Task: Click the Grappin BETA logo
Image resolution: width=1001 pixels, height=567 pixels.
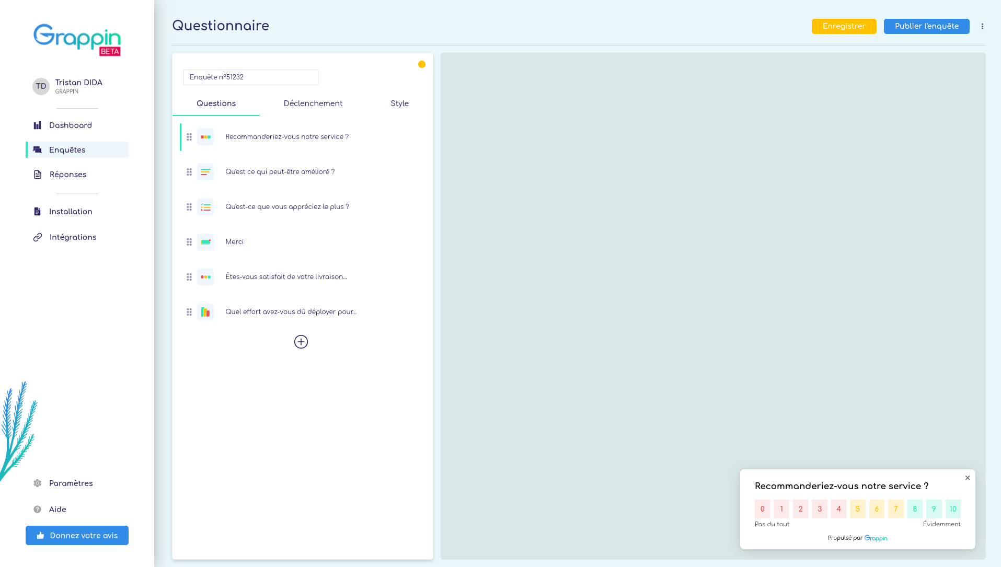Action: [77, 40]
